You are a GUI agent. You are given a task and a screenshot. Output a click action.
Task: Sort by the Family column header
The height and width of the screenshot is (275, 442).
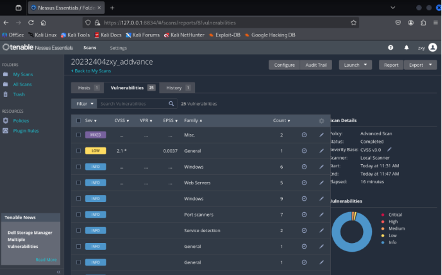click(193, 120)
